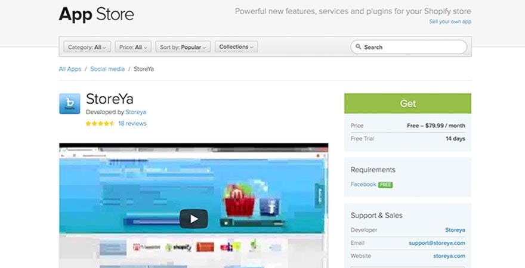Click the green FREE badge
Screen dimensions: 525x268
[385, 185]
